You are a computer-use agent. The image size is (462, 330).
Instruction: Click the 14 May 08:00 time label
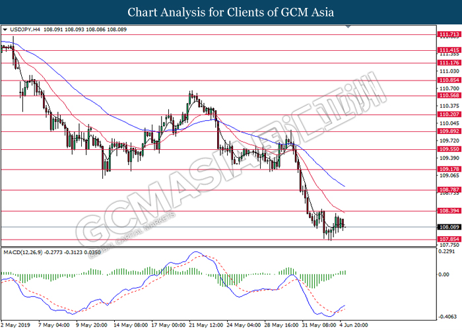click(x=131, y=325)
